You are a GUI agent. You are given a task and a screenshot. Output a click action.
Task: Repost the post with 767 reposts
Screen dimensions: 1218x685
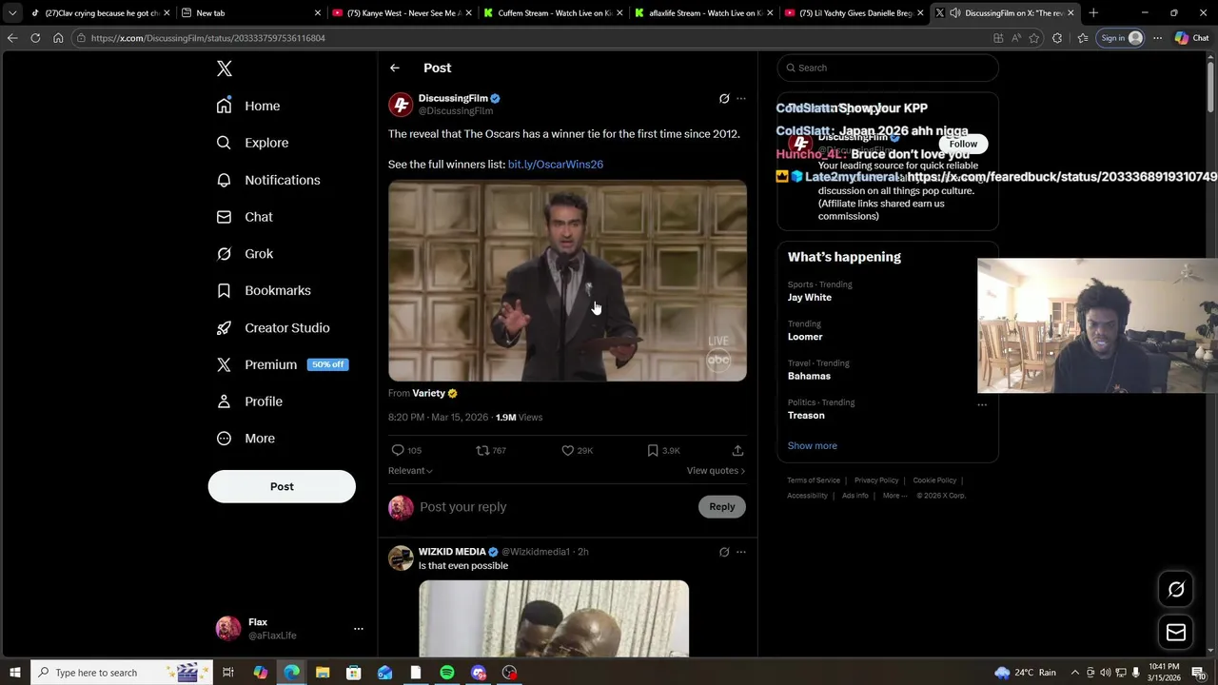pyautogui.click(x=491, y=450)
